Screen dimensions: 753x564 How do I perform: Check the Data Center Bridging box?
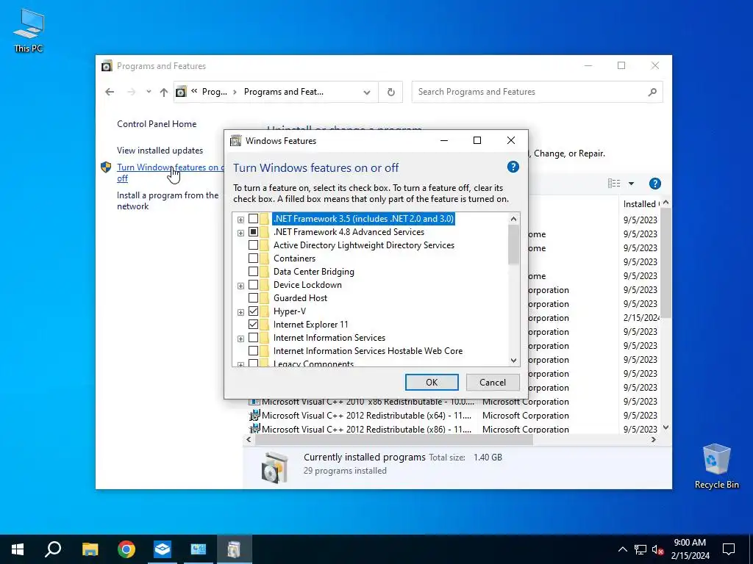(253, 272)
